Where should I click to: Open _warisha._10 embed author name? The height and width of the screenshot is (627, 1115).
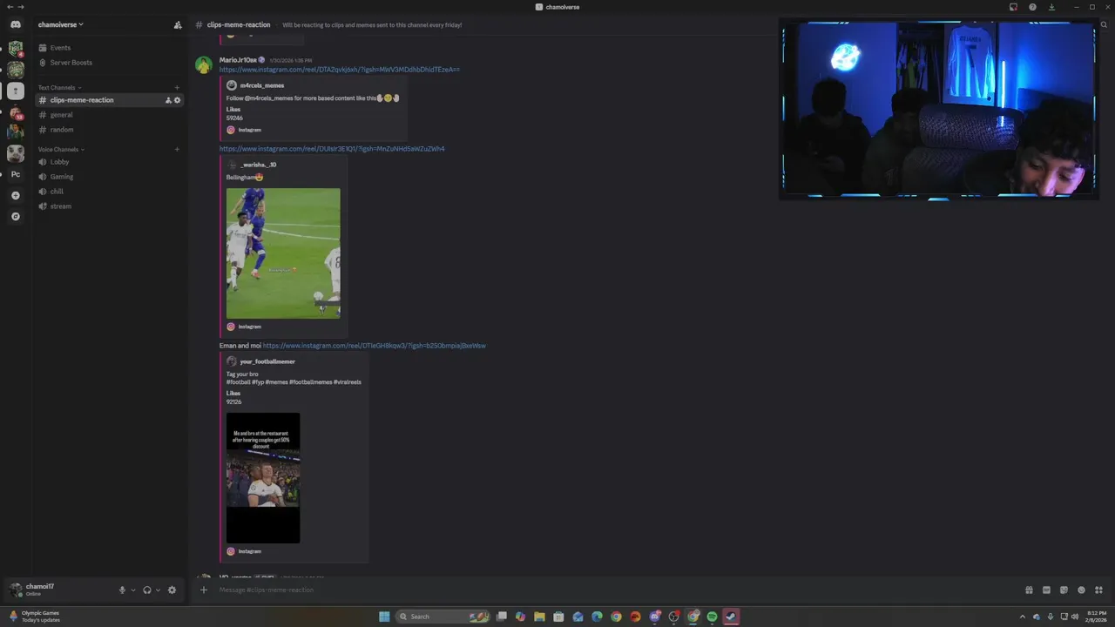(x=258, y=165)
